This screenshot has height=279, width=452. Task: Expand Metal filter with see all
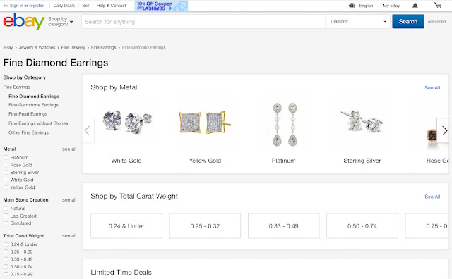coord(69,149)
